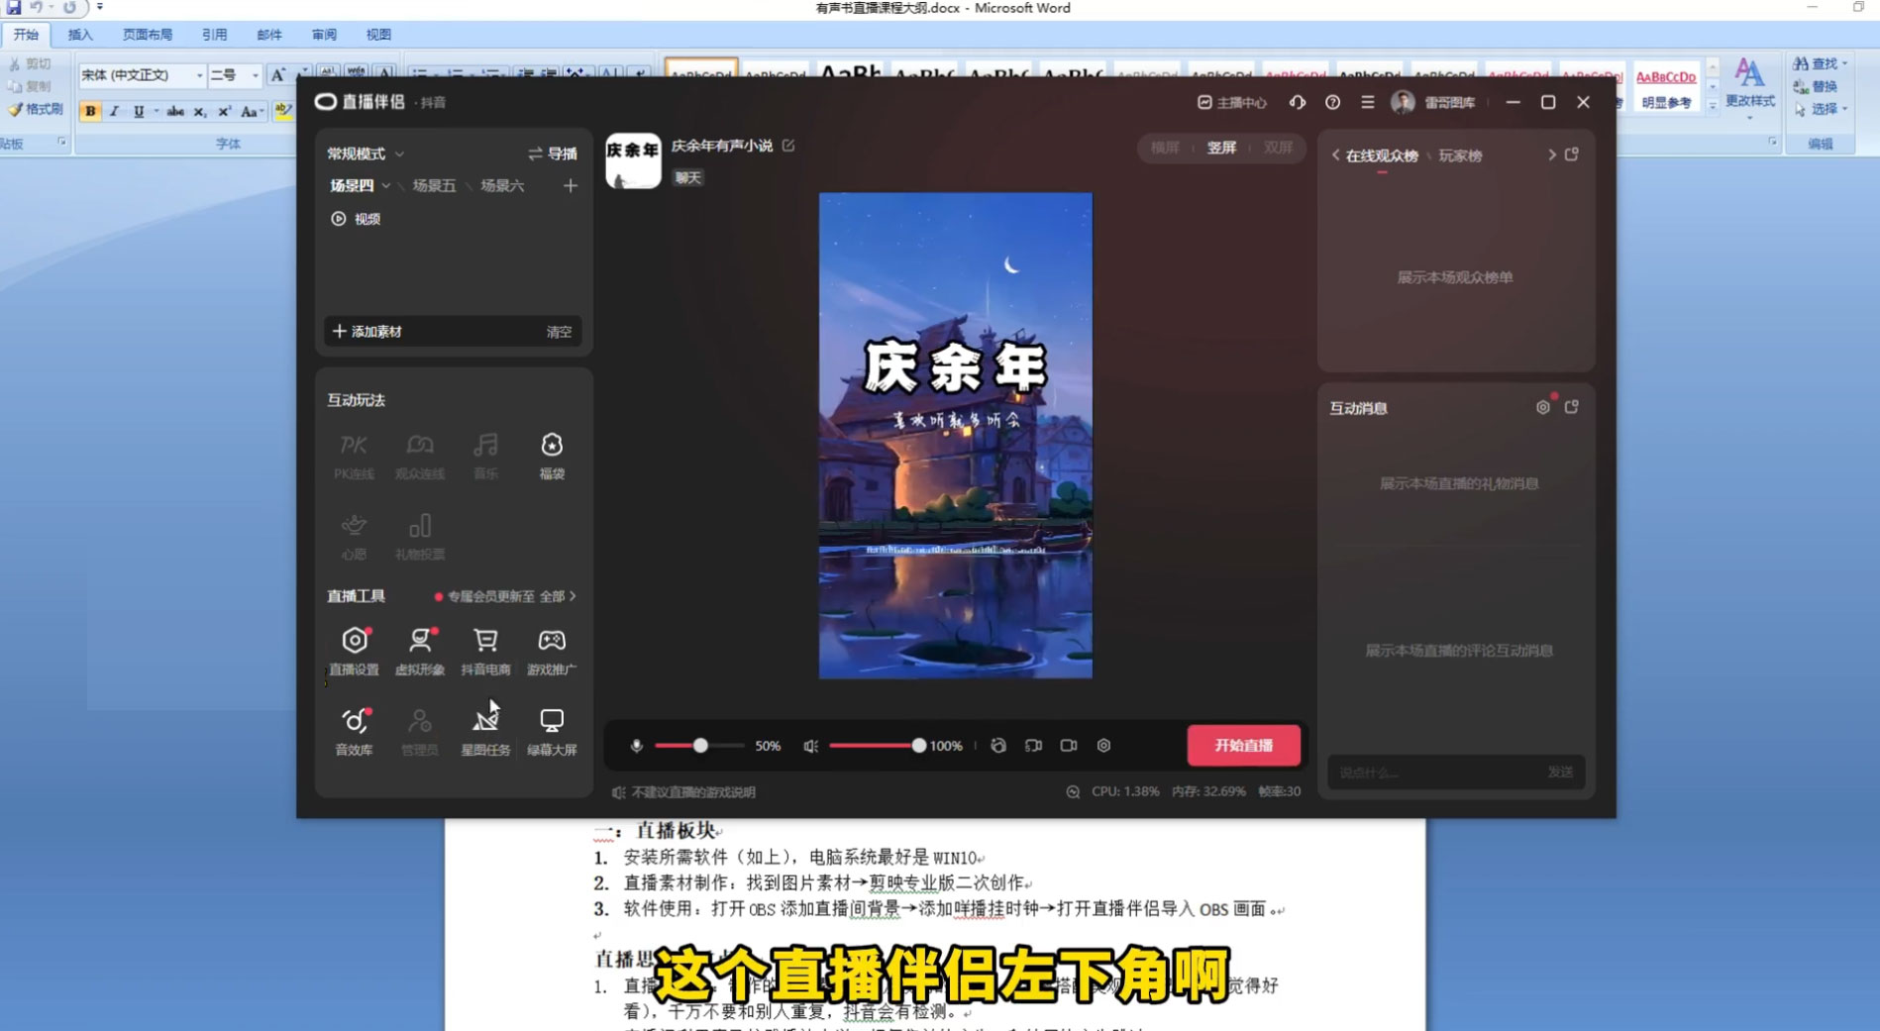Mute the speaker volume icon

pos(812,746)
